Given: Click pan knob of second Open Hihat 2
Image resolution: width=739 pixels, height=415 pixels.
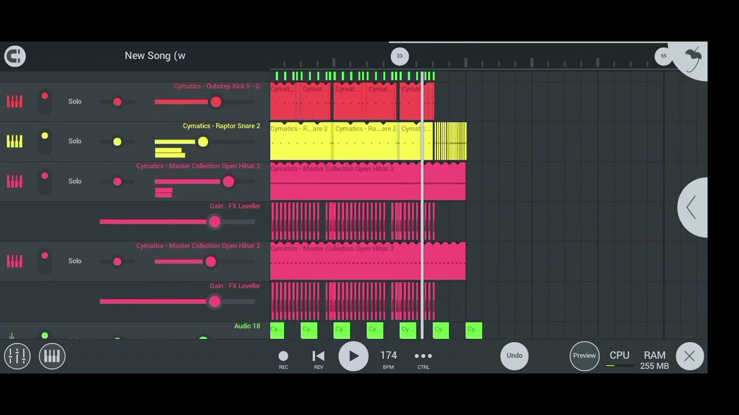Looking at the screenshot, I should pyautogui.click(x=117, y=262).
